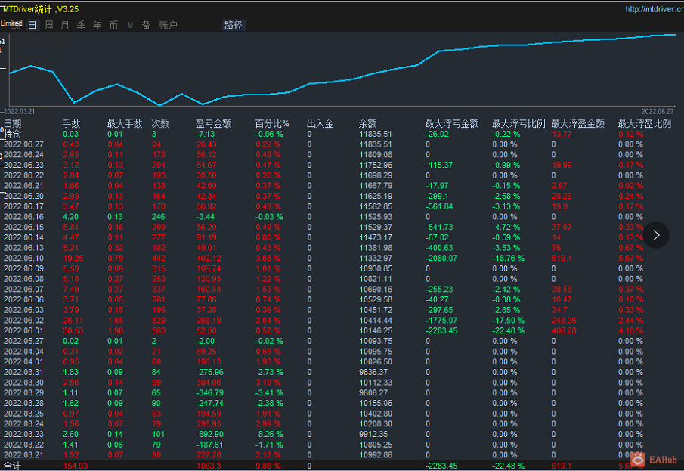Image resolution: width=684 pixels, height=471 pixels.
Task: Click balance value 11835.51 in the 持仓 row
Action: click(376, 134)
